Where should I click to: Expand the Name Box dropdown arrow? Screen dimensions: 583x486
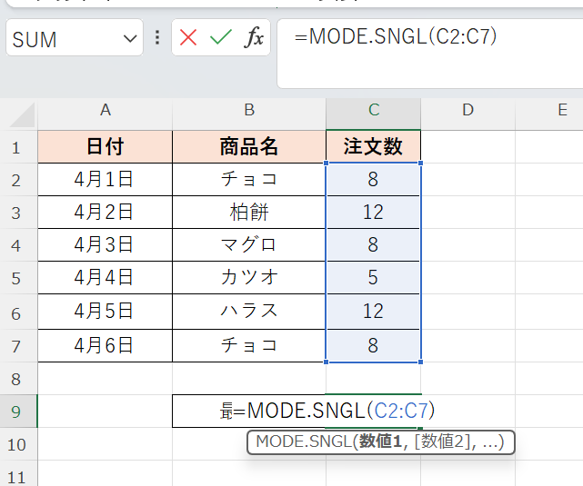(128, 39)
